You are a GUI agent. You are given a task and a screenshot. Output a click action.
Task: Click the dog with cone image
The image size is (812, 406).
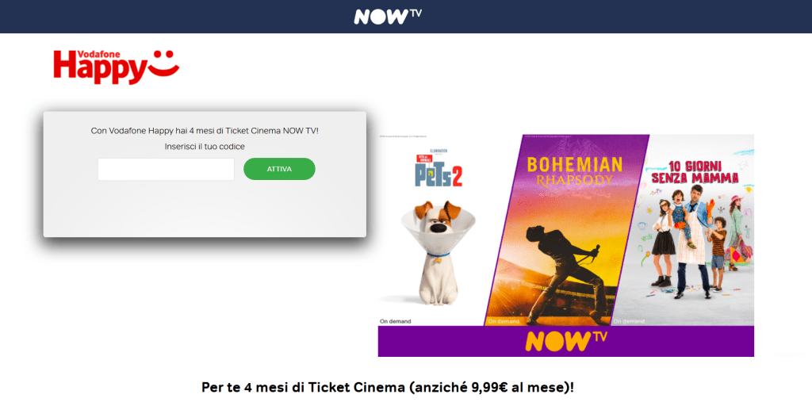coord(435,254)
